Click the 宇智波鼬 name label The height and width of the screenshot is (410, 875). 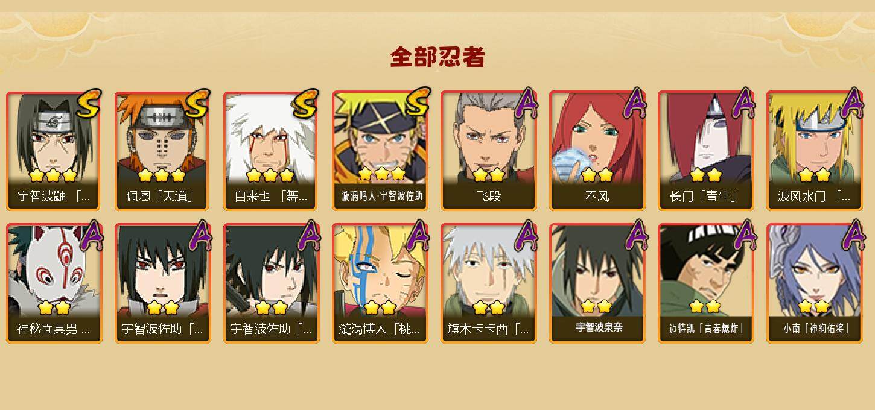pos(54,197)
